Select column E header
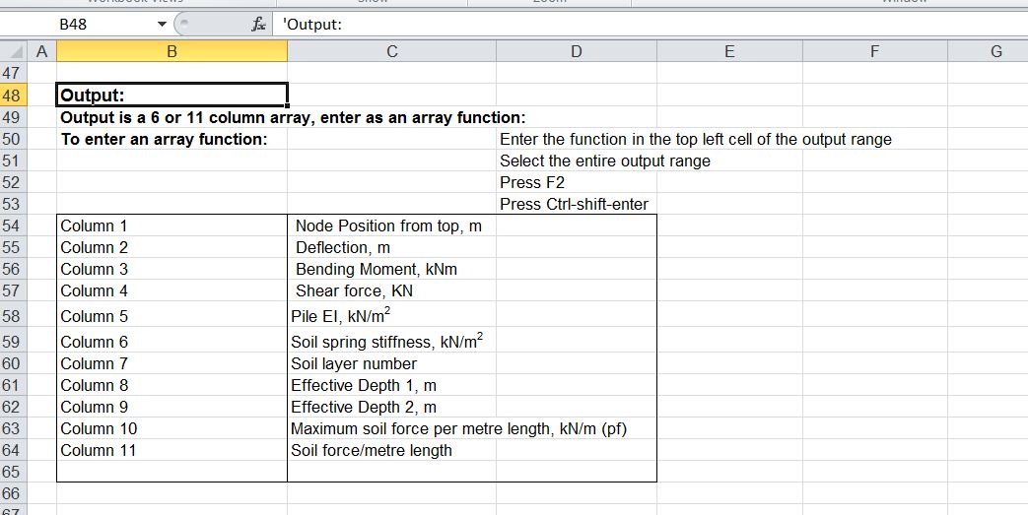The image size is (1028, 515). 728,52
